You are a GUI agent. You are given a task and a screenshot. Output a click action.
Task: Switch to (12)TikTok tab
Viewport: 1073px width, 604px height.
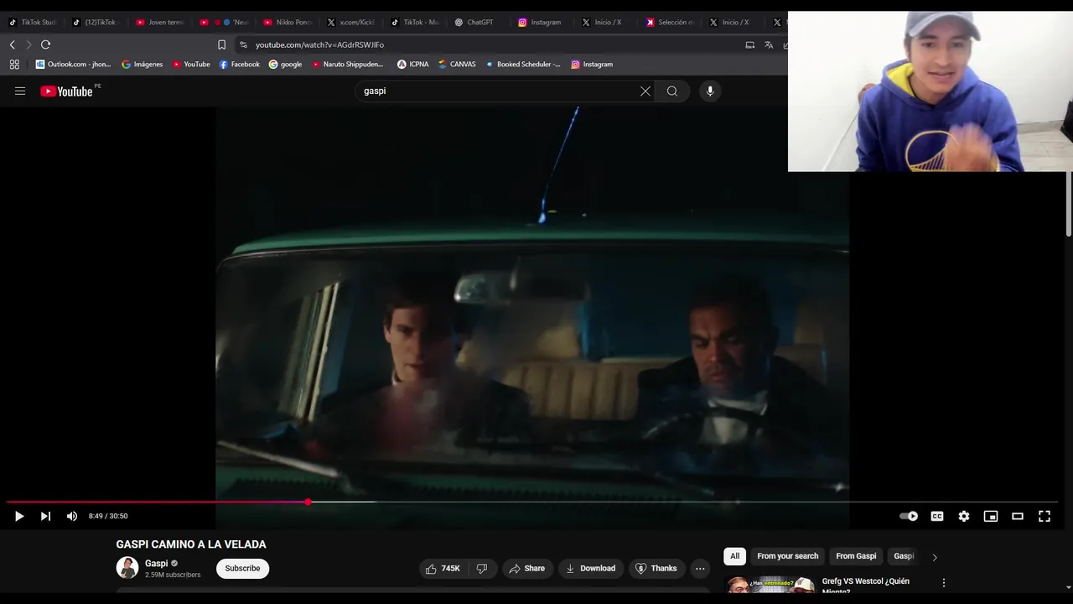(x=96, y=23)
